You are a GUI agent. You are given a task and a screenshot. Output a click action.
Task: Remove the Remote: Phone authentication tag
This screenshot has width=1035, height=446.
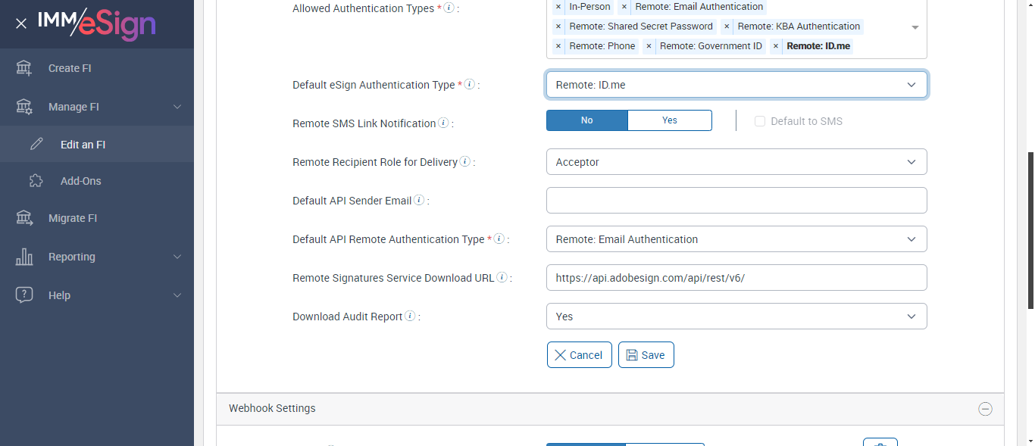[x=558, y=46]
